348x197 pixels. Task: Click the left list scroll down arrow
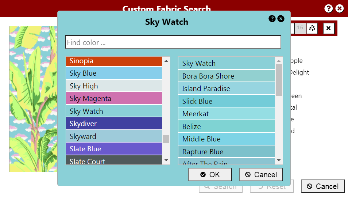(166, 160)
